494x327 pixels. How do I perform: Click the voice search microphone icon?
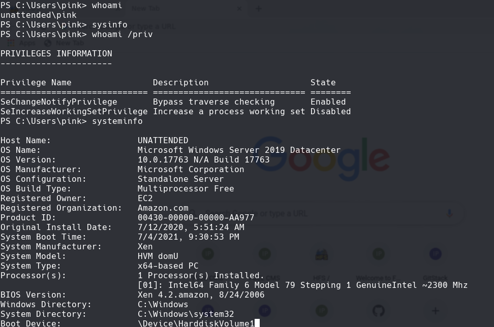(449, 214)
